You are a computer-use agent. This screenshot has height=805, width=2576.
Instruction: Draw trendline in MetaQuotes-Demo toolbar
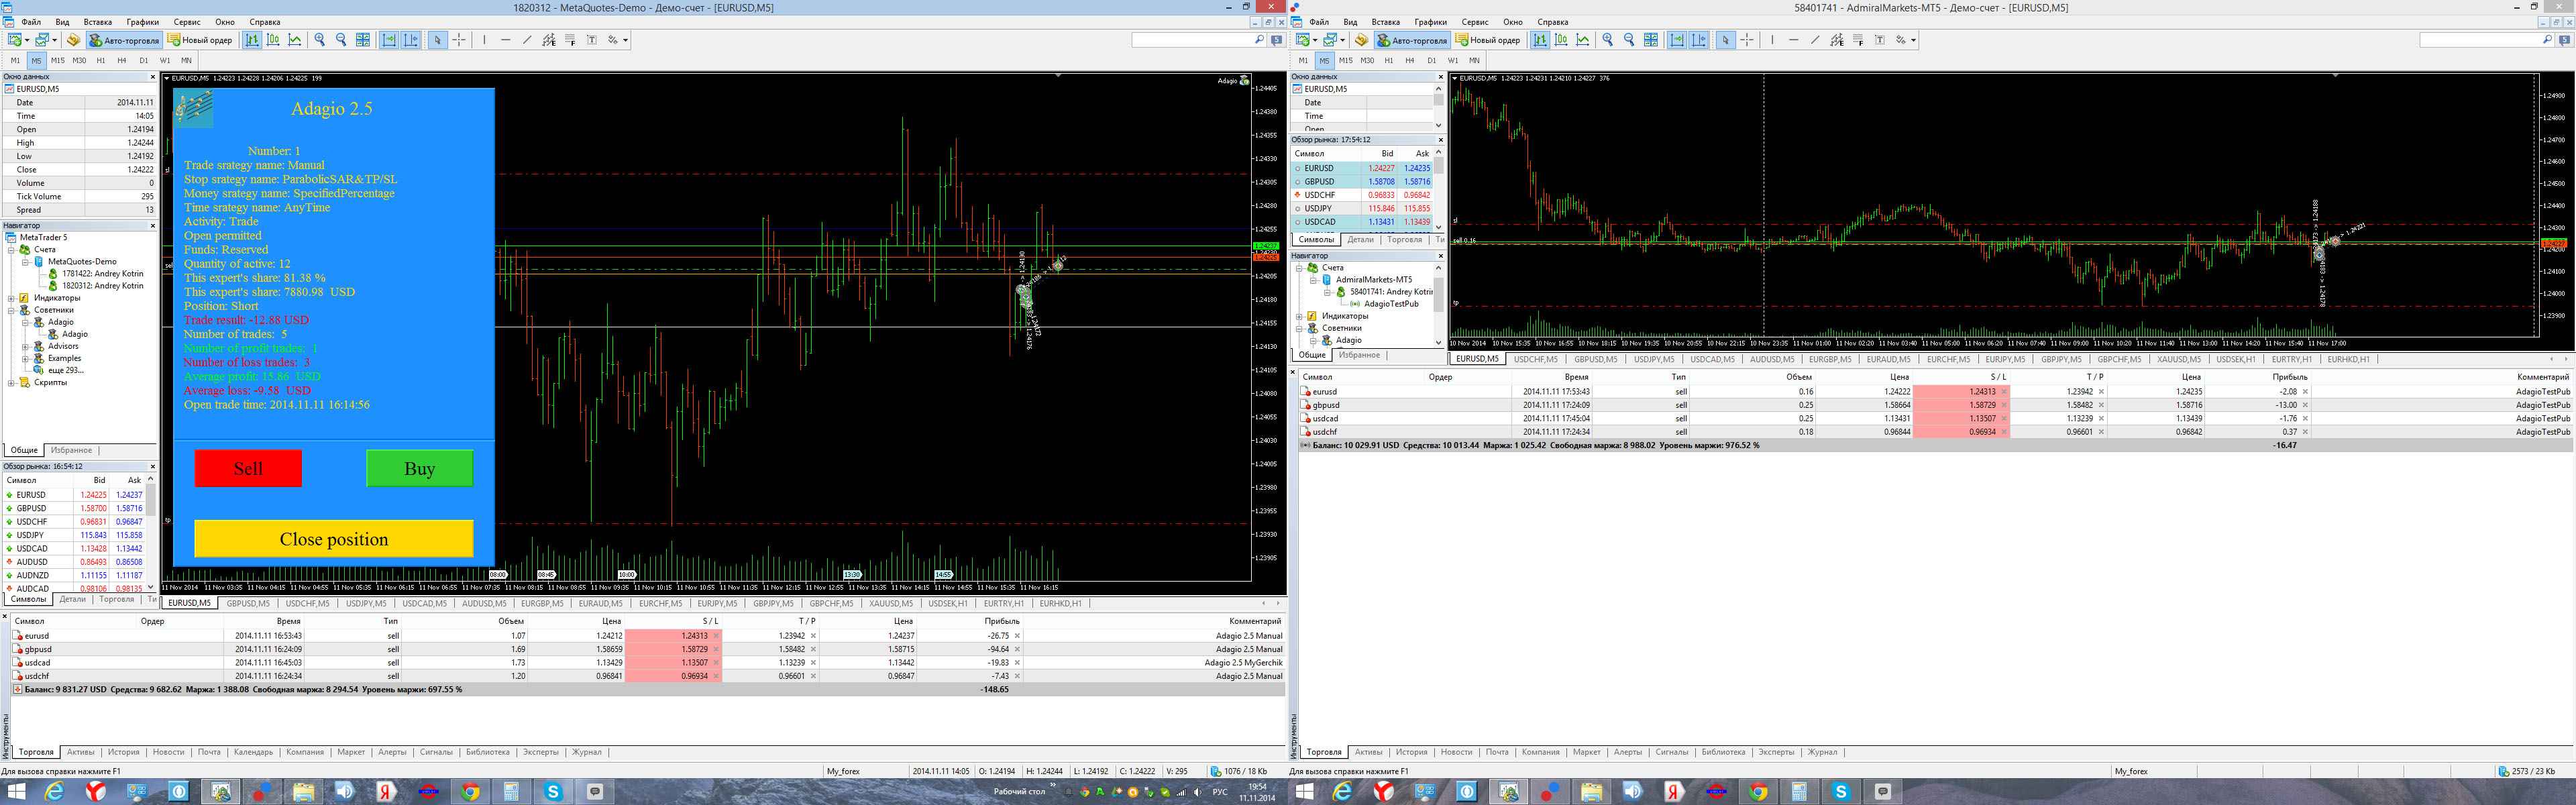click(527, 40)
